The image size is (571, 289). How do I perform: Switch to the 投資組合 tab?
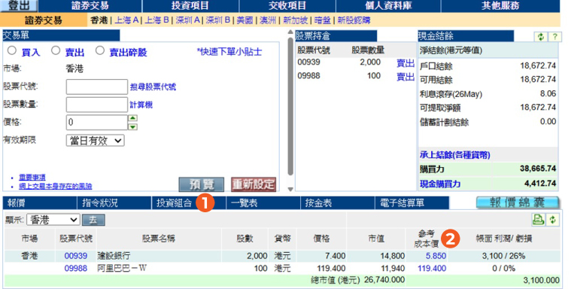pos(189,203)
